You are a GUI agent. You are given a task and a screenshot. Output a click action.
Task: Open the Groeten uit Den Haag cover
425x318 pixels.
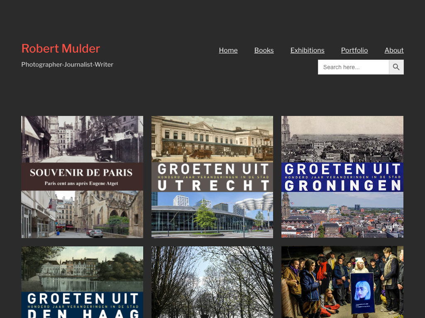coord(82,282)
